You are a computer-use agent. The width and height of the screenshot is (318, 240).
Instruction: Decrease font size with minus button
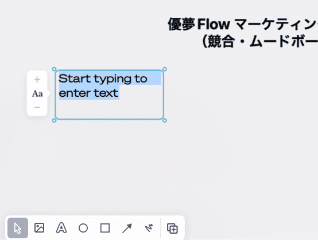pos(37,108)
